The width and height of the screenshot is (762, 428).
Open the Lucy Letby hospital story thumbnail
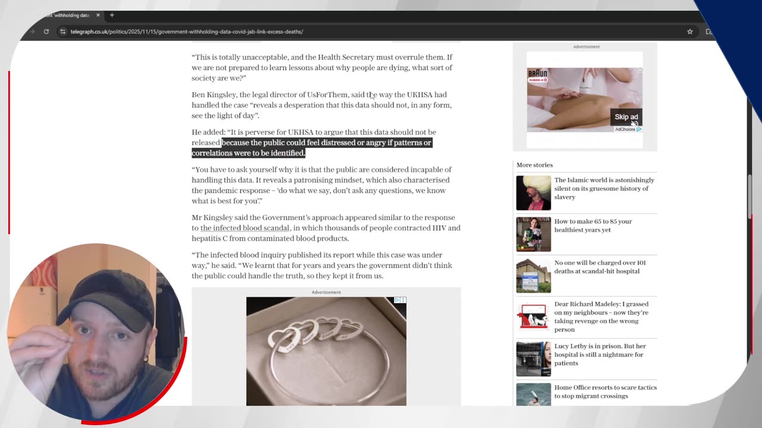533,359
